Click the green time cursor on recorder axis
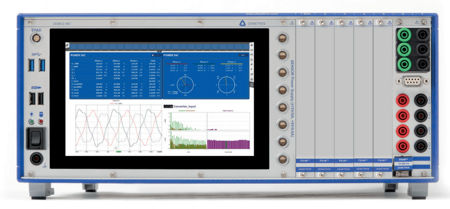 119,152
